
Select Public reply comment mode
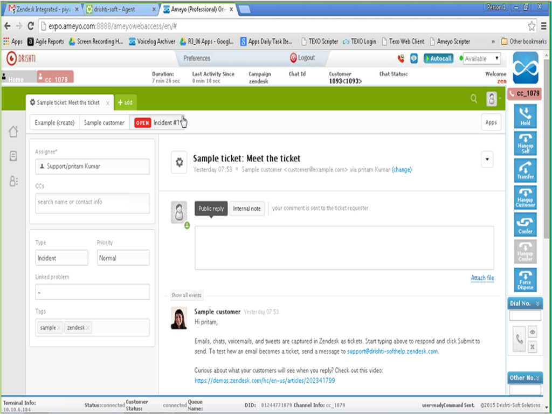pyautogui.click(x=211, y=209)
